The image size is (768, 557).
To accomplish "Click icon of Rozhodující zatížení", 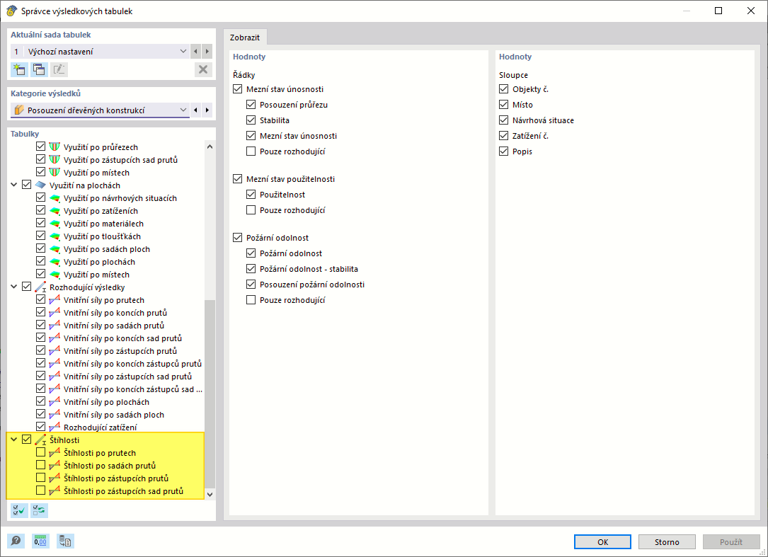I will pyautogui.click(x=55, y=427).
